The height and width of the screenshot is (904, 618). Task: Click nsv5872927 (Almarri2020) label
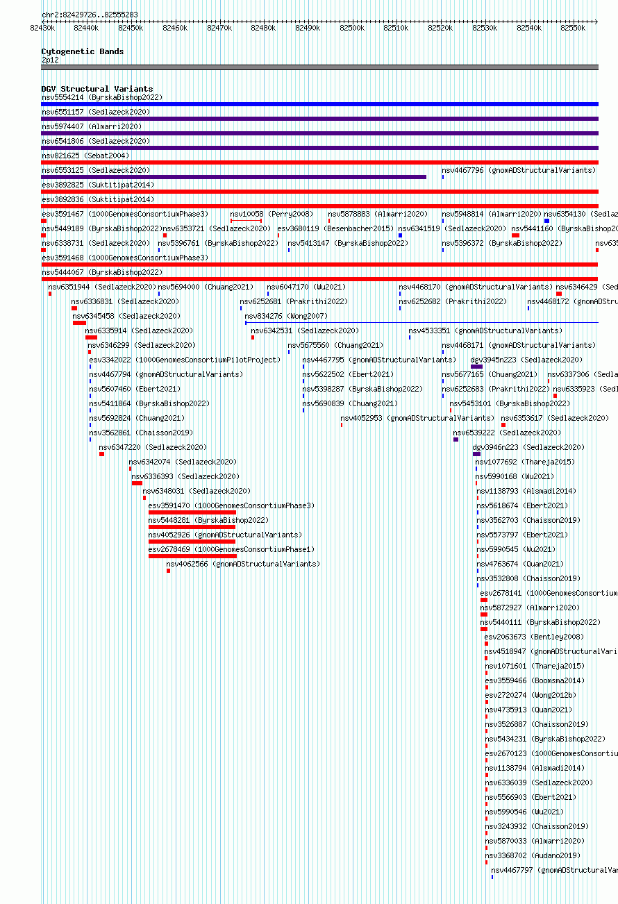(x=530, y=608)
